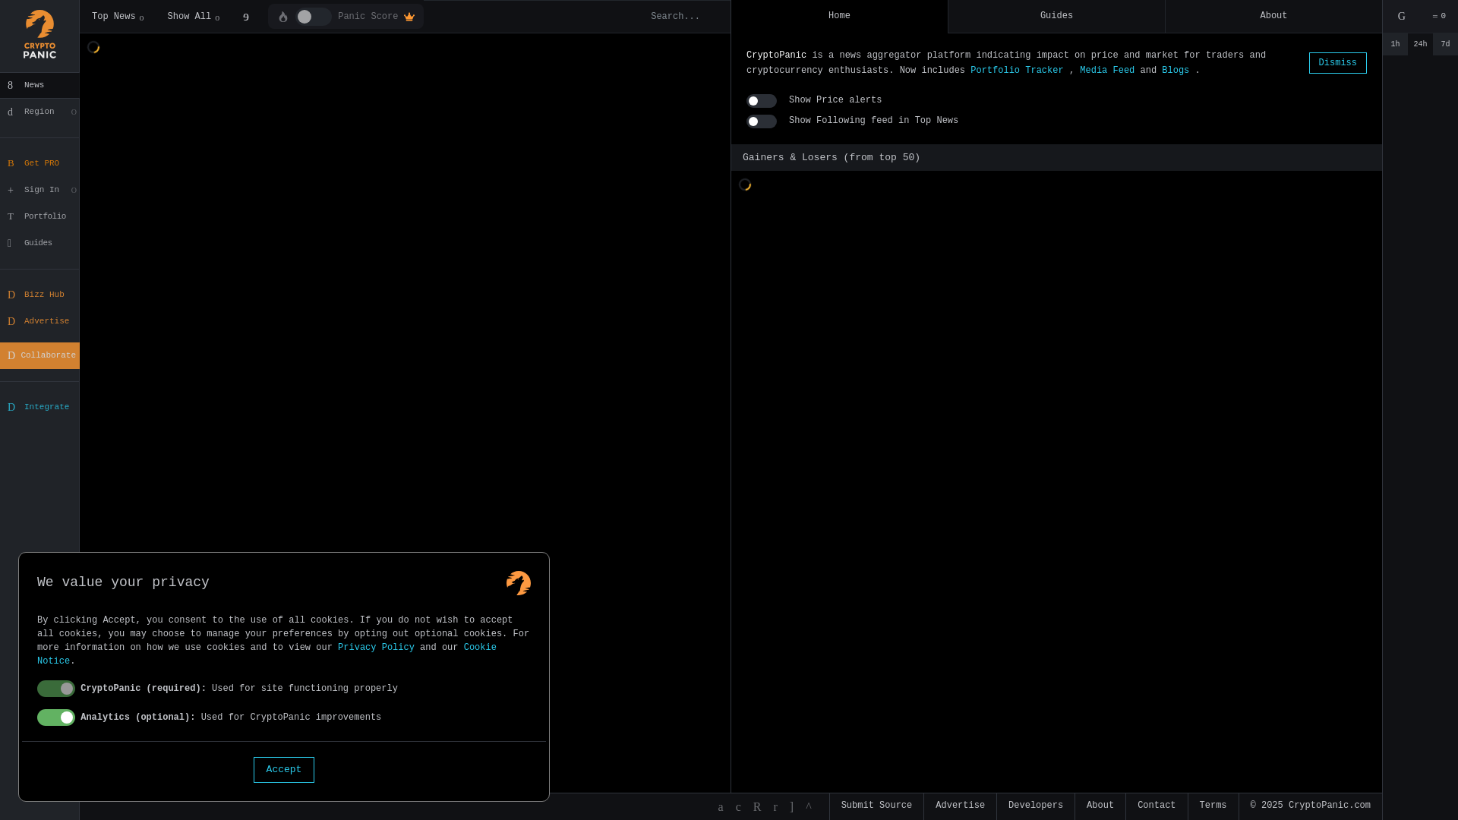Click the Integrate label in sidebar
The height and width of the screenshot is (820, 1458).
coord(46,408)
